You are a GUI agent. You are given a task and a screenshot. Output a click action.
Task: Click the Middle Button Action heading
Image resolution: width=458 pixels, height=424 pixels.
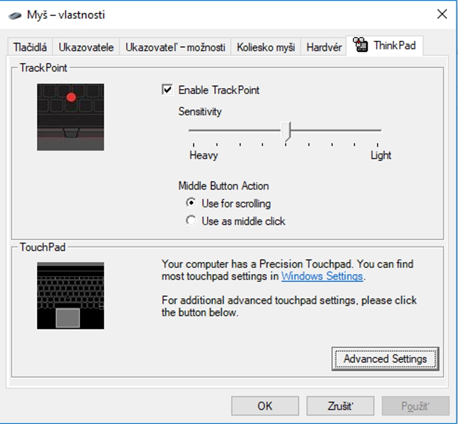coord(224,186)
